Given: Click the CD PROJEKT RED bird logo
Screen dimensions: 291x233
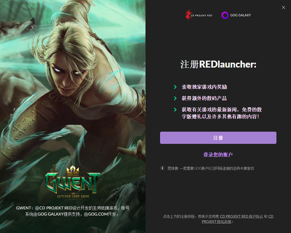Looking at the screenshot, I should coord(188,15).
